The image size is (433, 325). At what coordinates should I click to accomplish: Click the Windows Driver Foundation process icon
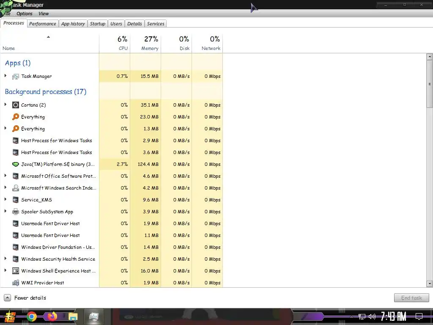coord(16,247)
